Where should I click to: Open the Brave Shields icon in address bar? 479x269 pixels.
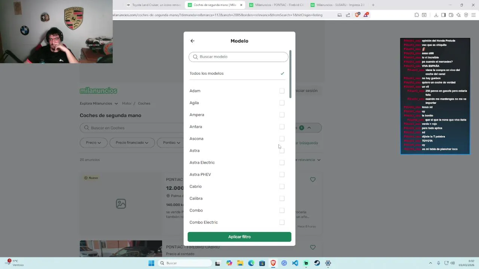(357, 15)
